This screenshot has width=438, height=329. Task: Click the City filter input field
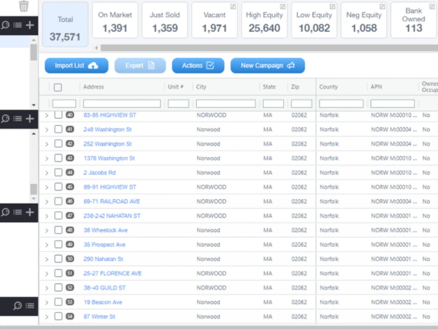click(226, 104)
